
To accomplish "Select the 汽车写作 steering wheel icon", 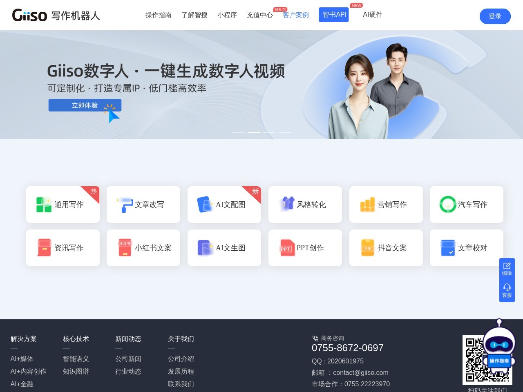I will point(447,205).
